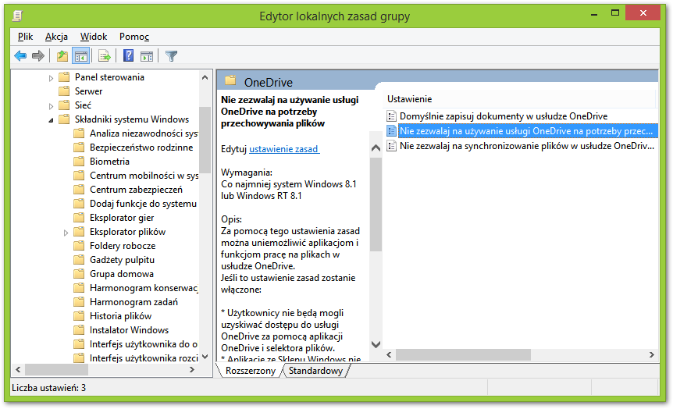Click description pane scroll down arrow
The height and width of the screenshot is (409, 673).
coord(376,344)
